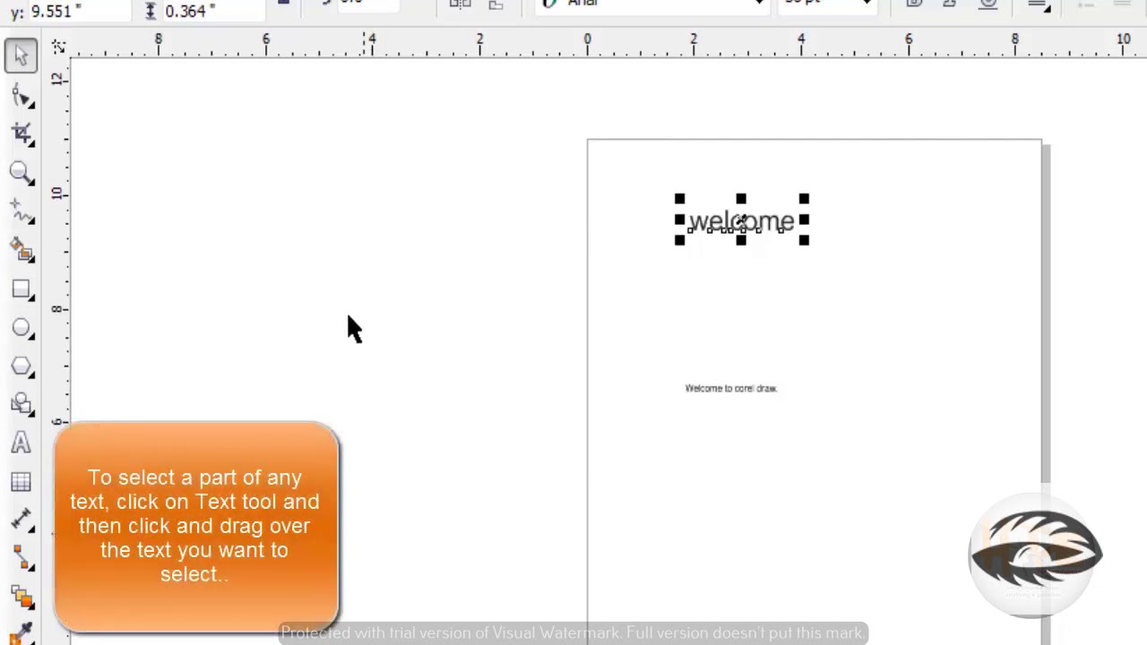Select the Smart Fill tool

[22, 250]
